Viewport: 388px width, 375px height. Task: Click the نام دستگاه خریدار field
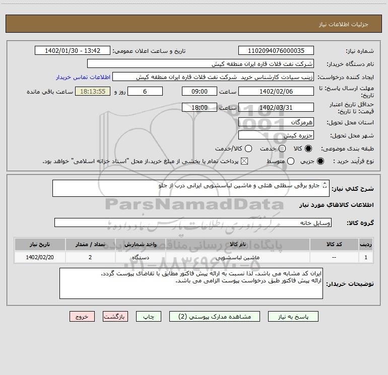[201, 63]
